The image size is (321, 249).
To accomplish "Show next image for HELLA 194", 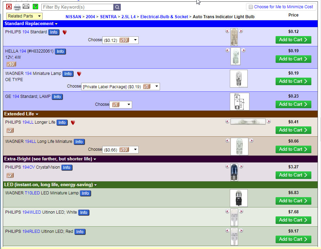I will 243,50.
